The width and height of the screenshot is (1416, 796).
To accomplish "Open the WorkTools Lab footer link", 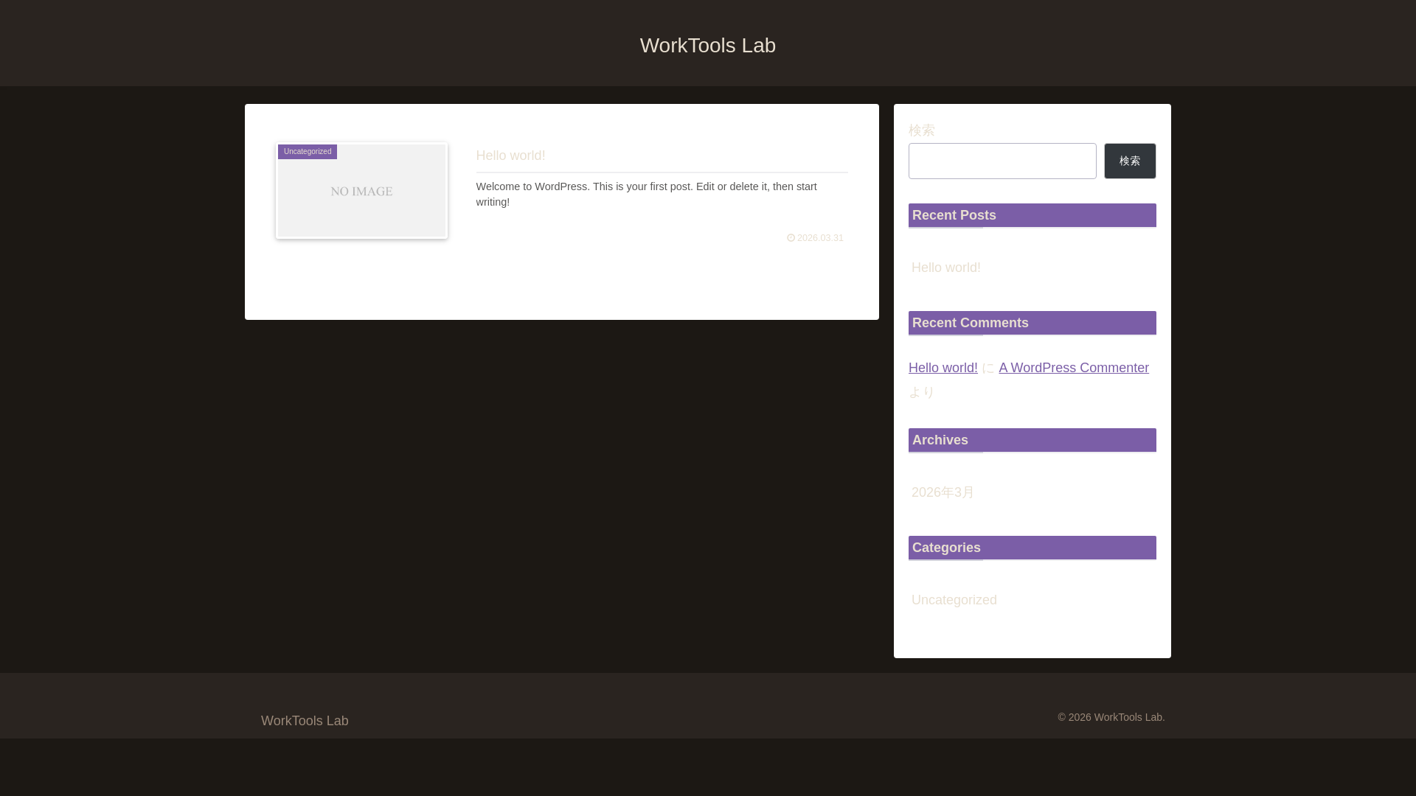I will [305, 721].
